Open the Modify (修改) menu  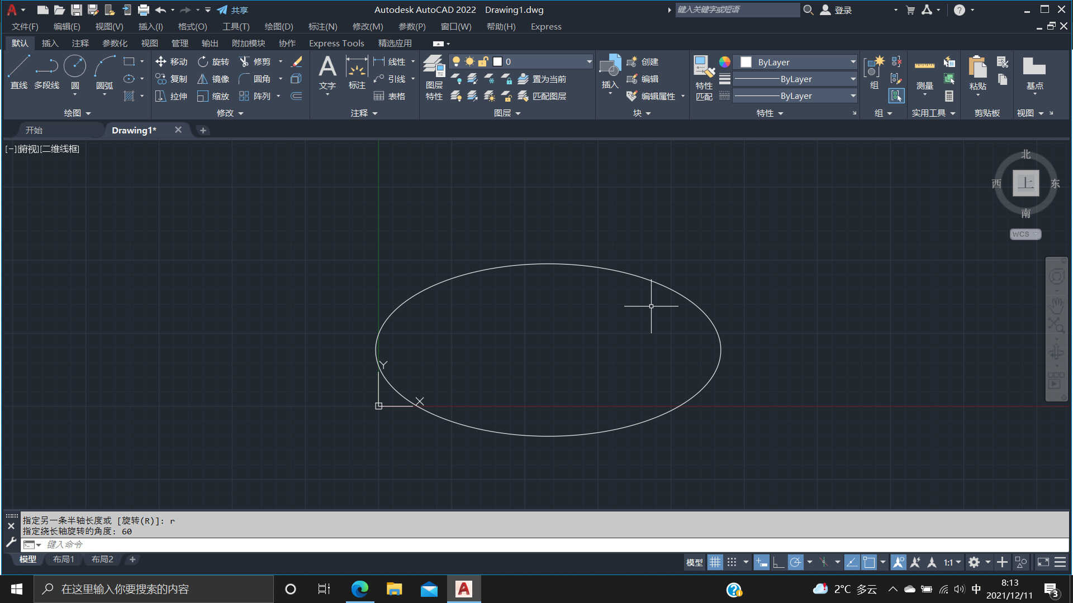pos(368,26)
